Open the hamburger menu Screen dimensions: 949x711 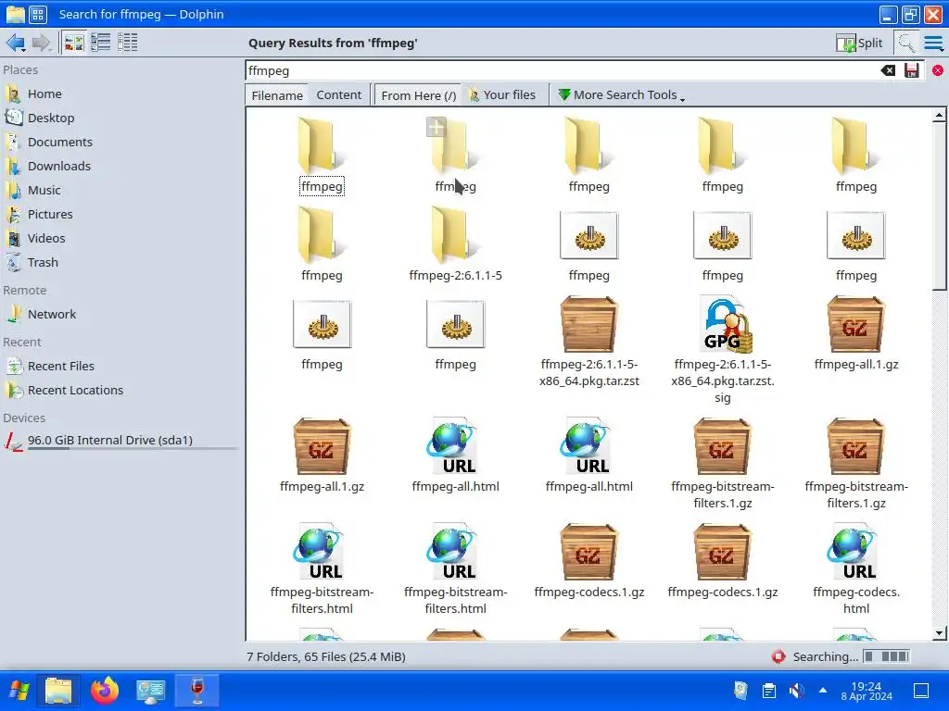(x=934, y=43)
